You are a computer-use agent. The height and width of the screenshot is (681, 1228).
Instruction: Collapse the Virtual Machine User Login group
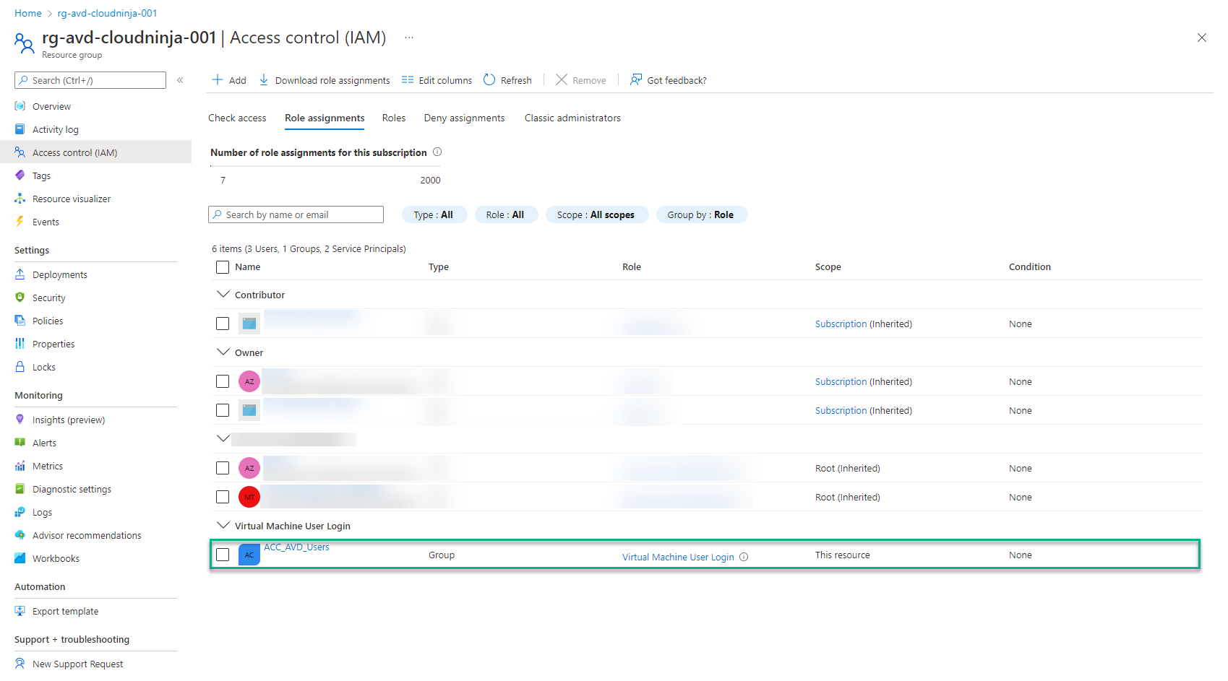(223, 525)
